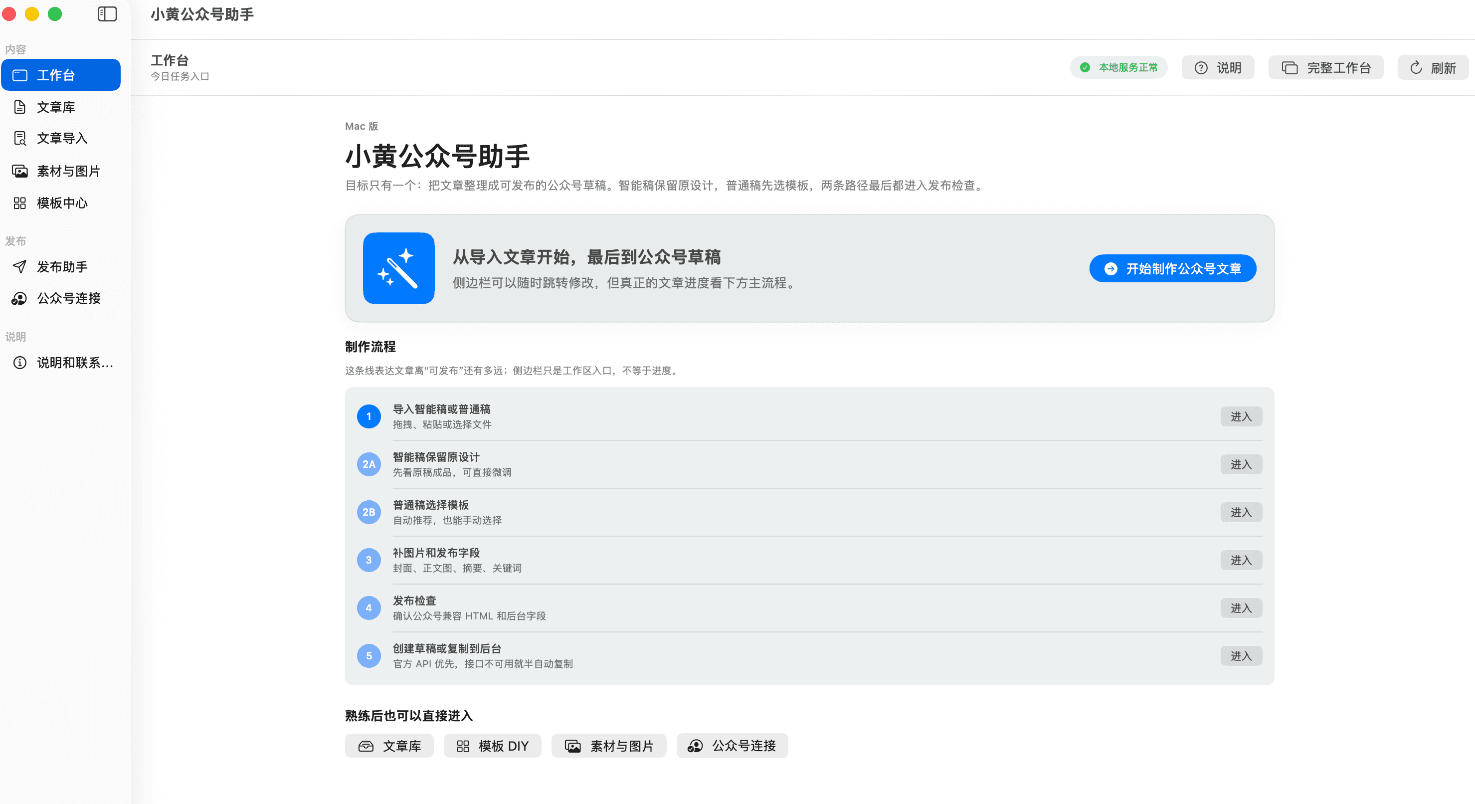Start with 开始制作公众号文章 button
1475x804 pixels.
coord(1173,268)
